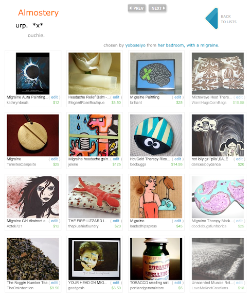The width and height of the screenshot is (251, 297).
Task: Click the blue Back to Lists arrow
Action: click(212, 19)
